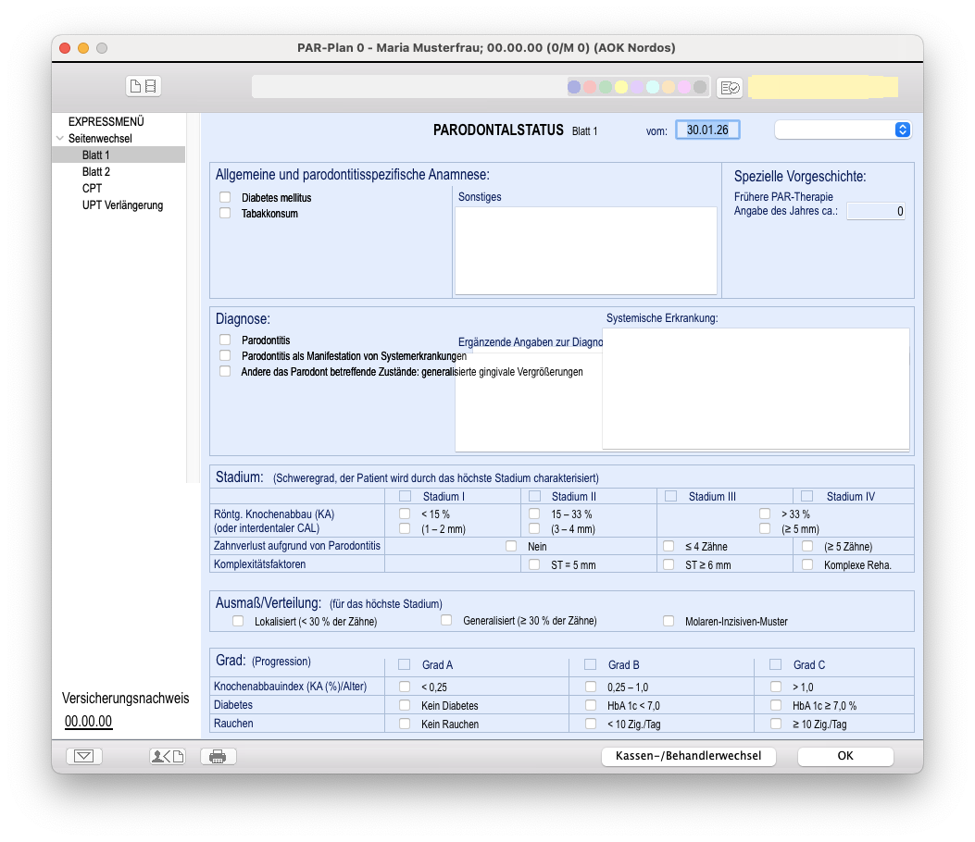Click the Sonstiges text field
This screenshot has height=842, width=975.
(x=586, y=250)
